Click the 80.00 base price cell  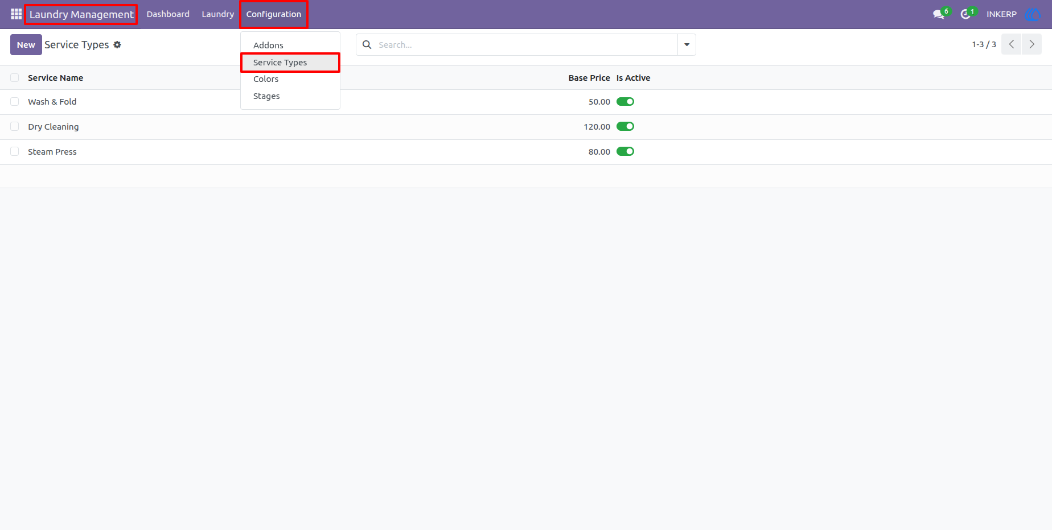point(599,152)
